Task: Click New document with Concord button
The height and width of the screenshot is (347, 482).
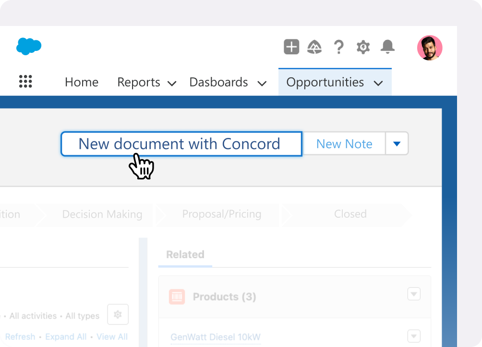Action: coord(181,144)
